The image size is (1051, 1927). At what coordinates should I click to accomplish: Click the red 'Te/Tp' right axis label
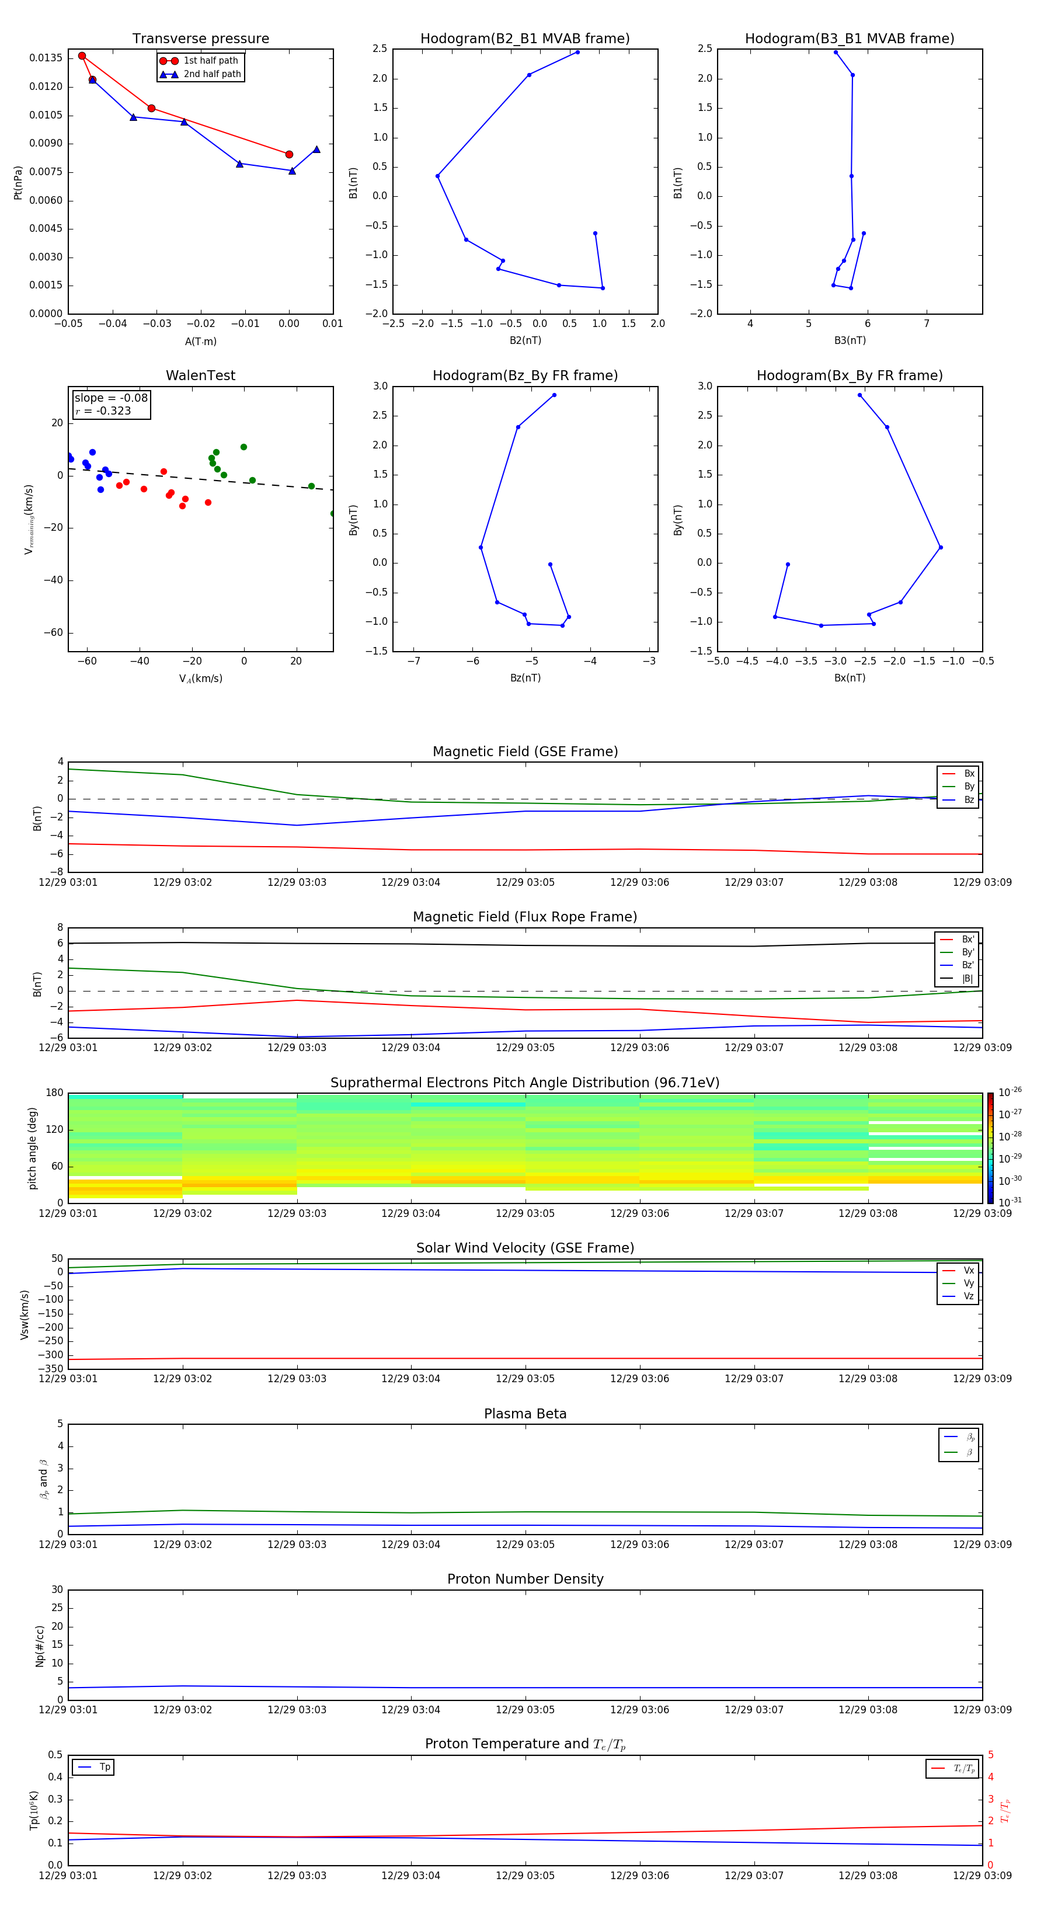[1005, 1811]
